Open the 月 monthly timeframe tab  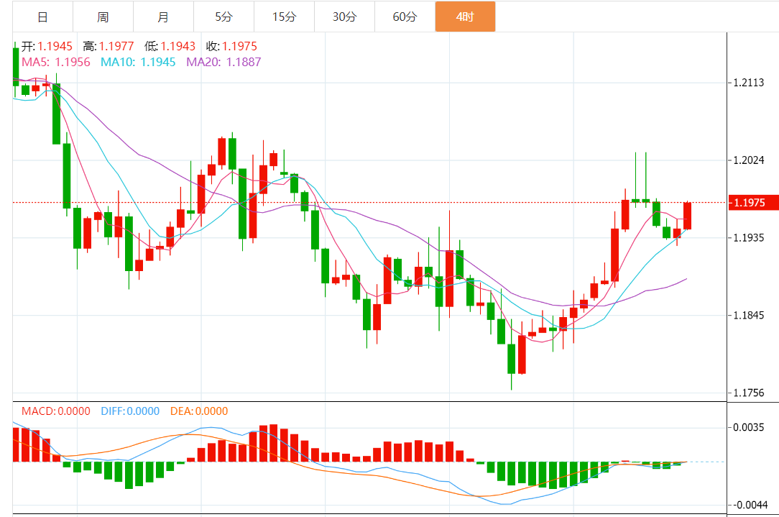tap(163, 17)
